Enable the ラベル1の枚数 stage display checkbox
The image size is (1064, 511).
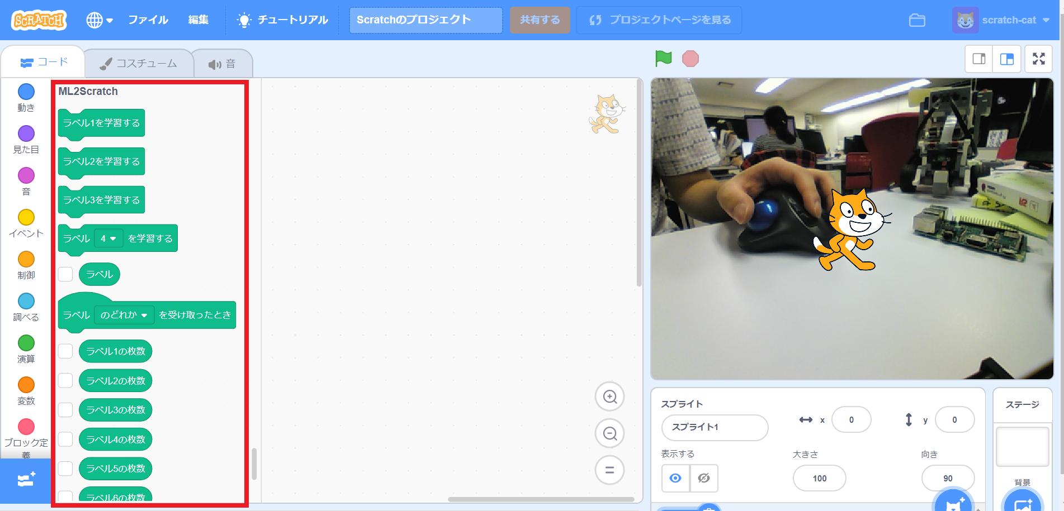pos(65,351)
